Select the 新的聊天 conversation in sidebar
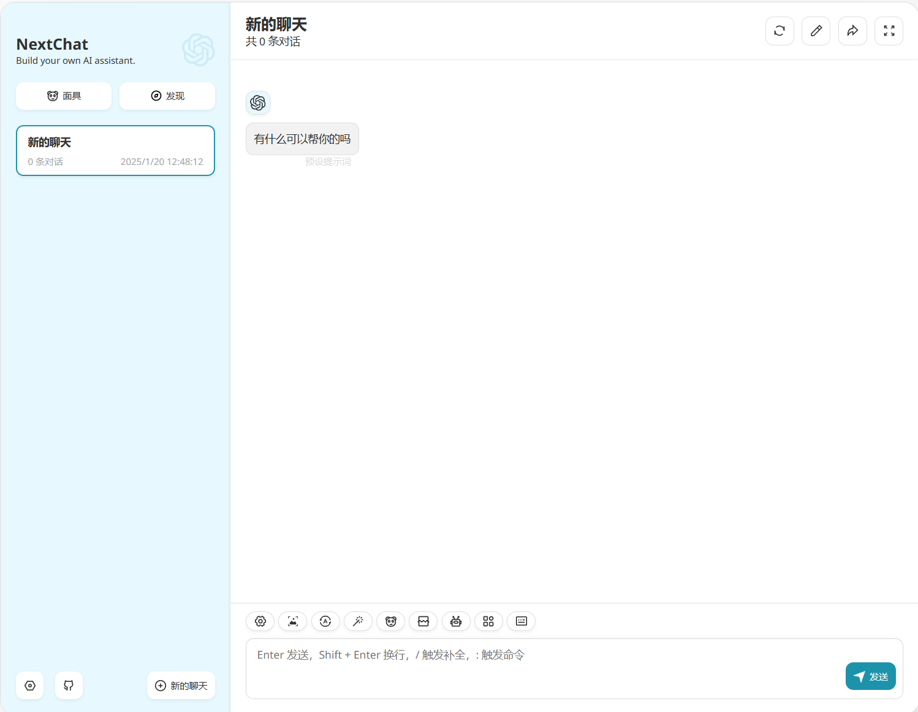 pos(115,150)
